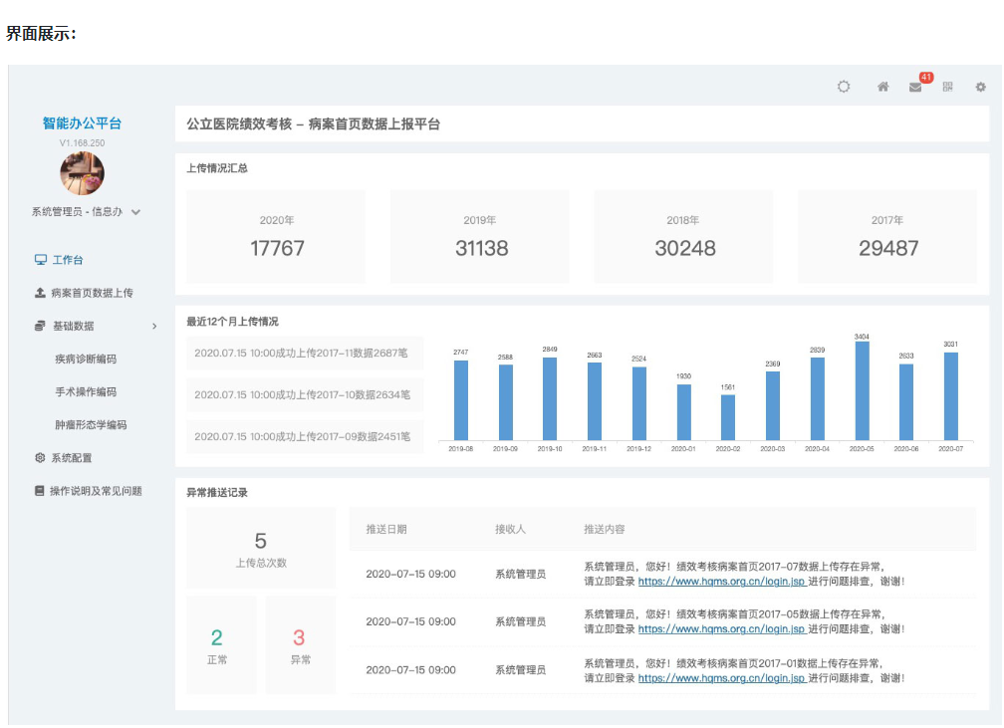Open settings gear in top right
This screenshot has width=1004, height=728.
(x=980, y=87)
